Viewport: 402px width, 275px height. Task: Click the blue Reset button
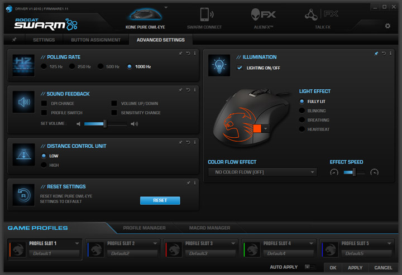(160, 200)
